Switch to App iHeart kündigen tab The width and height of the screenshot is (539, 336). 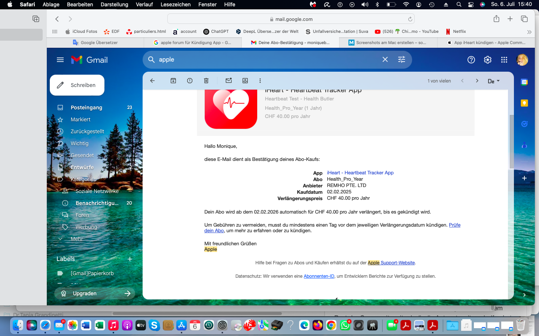click(x=486, y=43)
